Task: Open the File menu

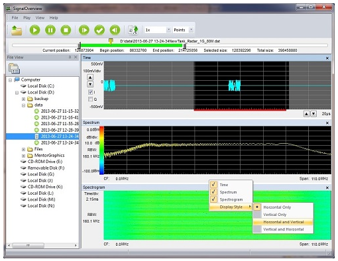Action: tap(15, 18)
